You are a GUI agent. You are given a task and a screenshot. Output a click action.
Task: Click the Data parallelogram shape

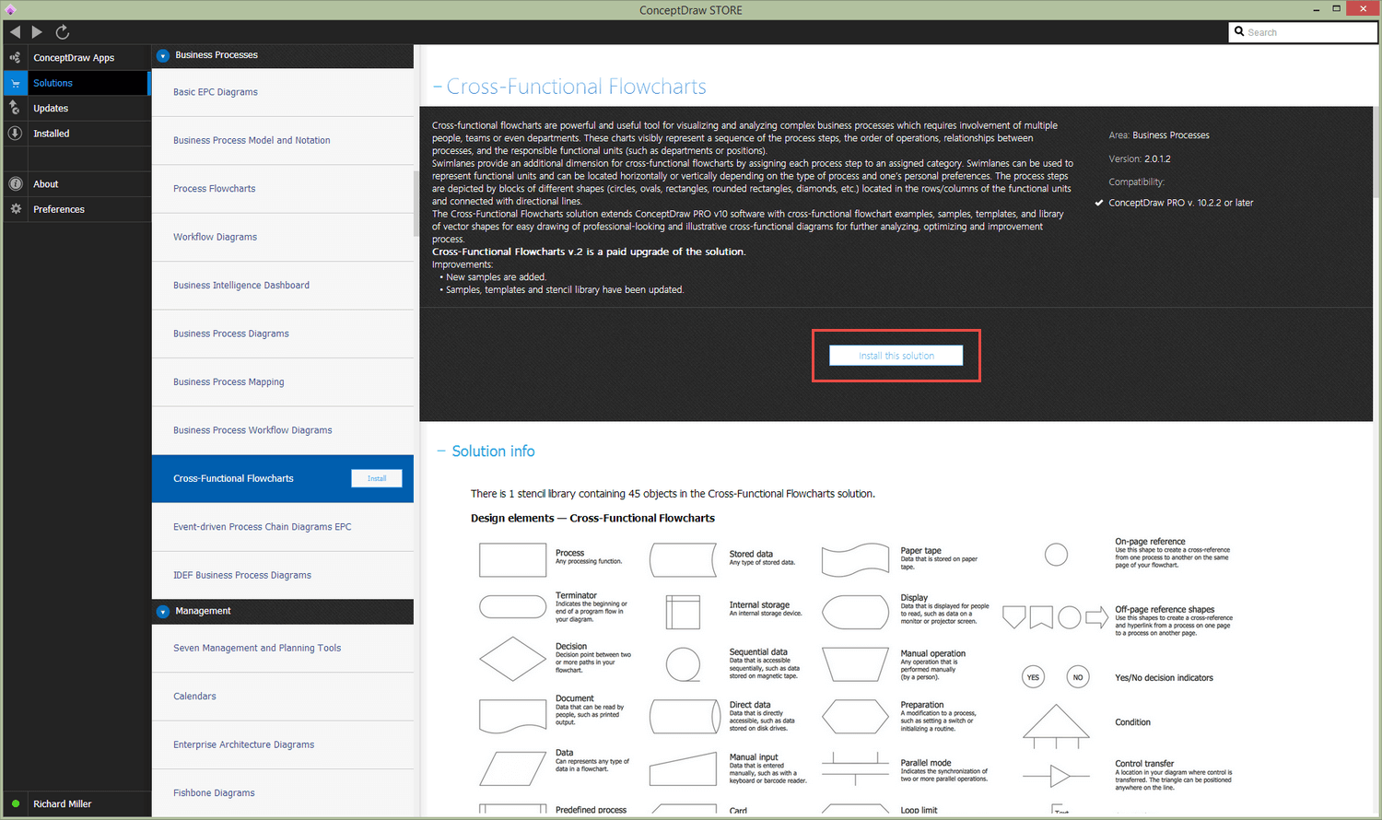click(513, 768)
